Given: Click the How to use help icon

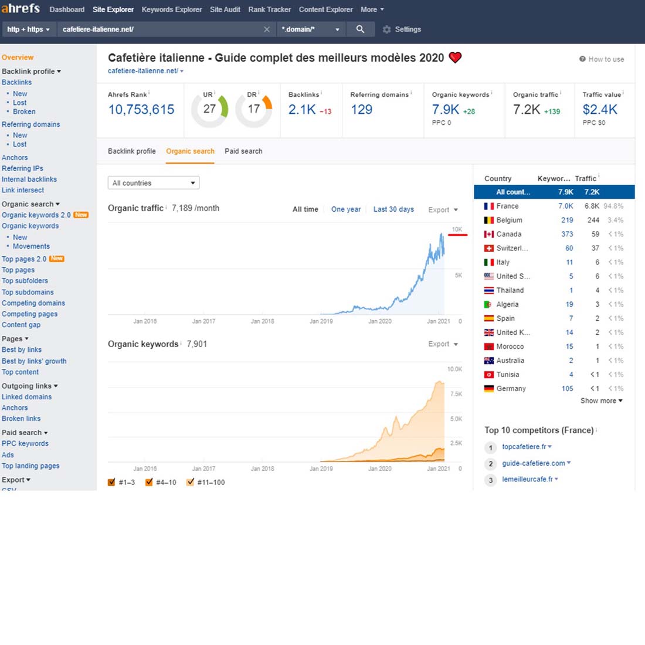Looking at the screenshot, I should [582, 59].
